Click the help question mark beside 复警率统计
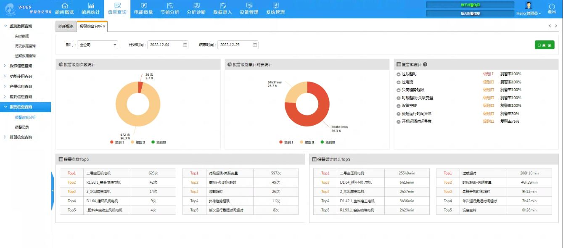Image resolution: width=563 pixels, height=248 pixels. click(x=425, y=65)
